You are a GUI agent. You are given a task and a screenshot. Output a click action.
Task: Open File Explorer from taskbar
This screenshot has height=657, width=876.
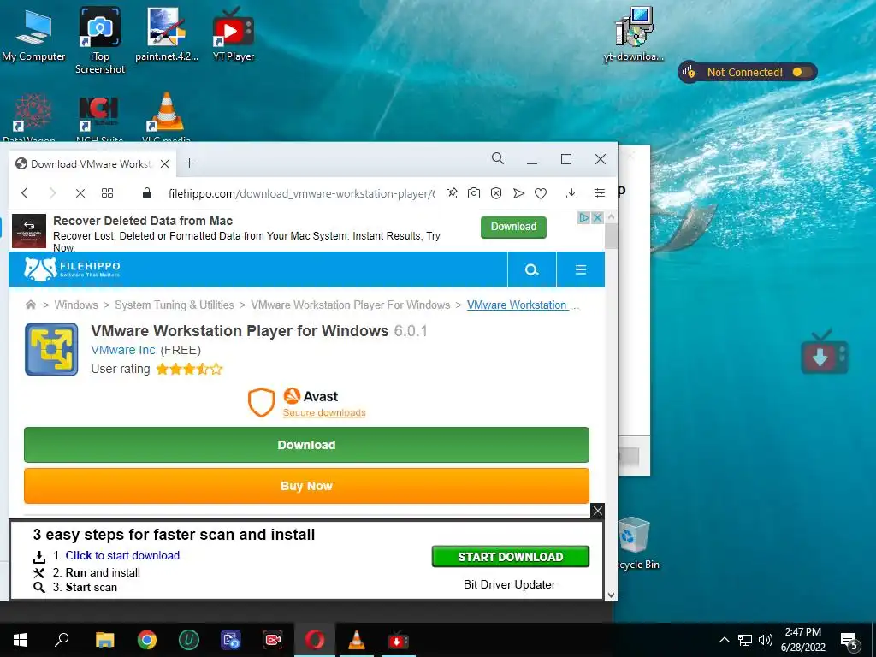(104, 640)
